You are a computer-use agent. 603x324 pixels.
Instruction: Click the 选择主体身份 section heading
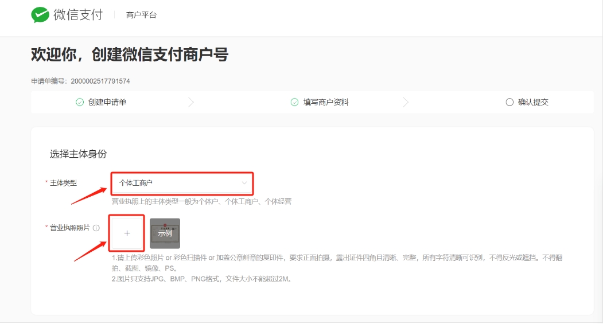78,154
